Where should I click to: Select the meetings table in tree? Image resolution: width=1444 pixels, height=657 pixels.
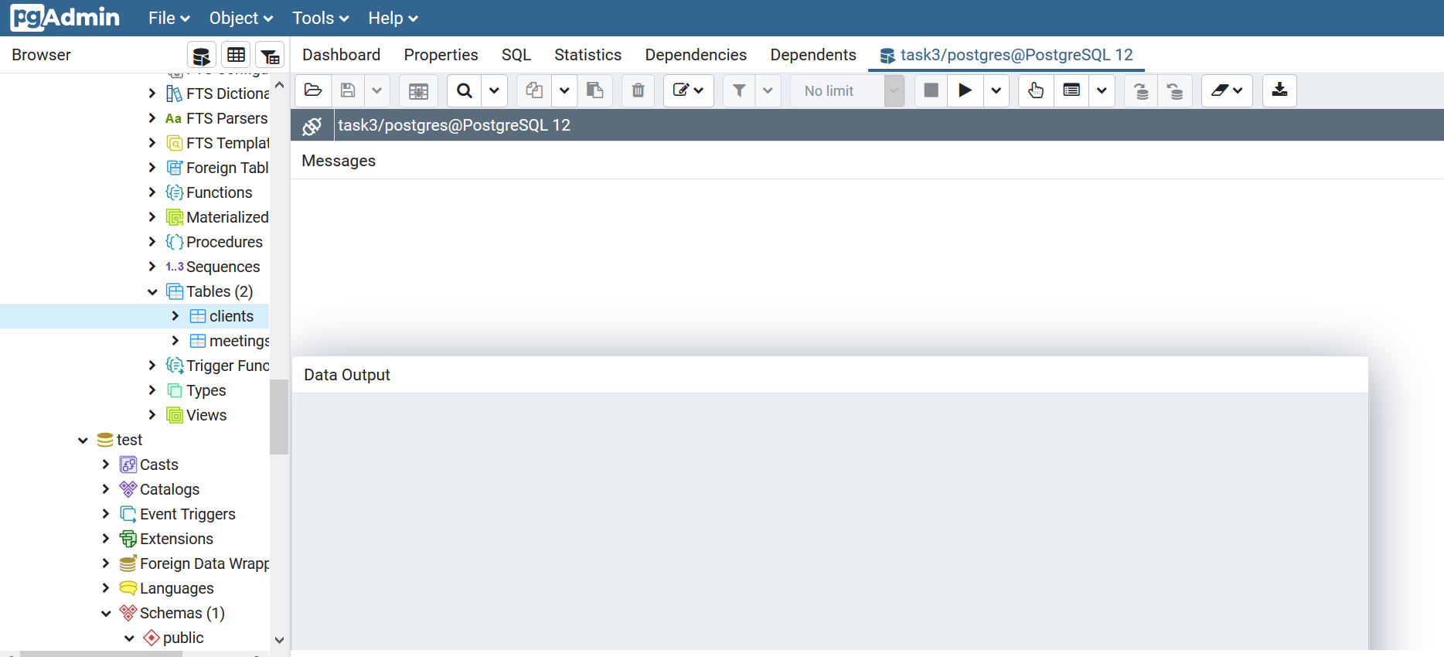coord(238,341)
